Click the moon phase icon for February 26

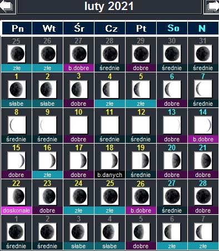(x=141, y=196)
